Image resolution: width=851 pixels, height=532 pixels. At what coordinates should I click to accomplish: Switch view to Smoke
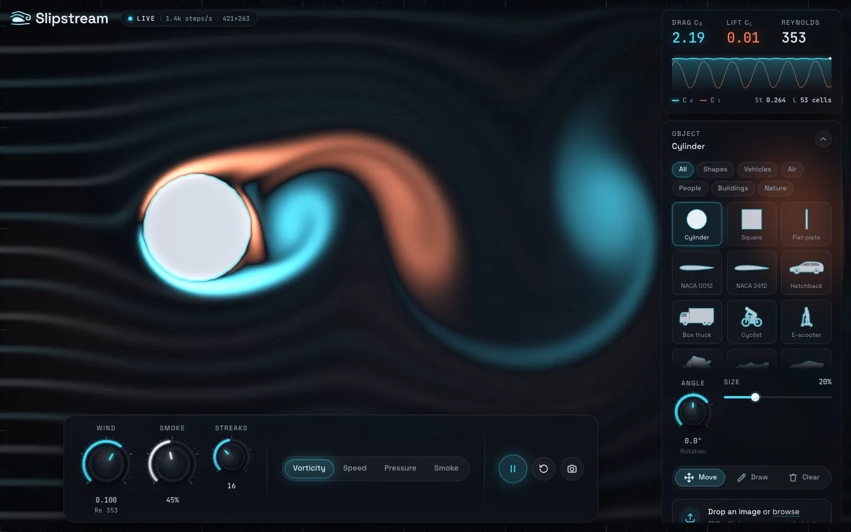pyautogui.click(x=446, y=468)
